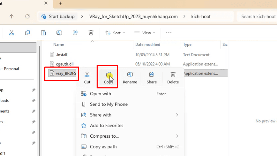Viewport: 277px width, 156px height.
Task: Click Start backup in address bar
Action: [58, 16]
